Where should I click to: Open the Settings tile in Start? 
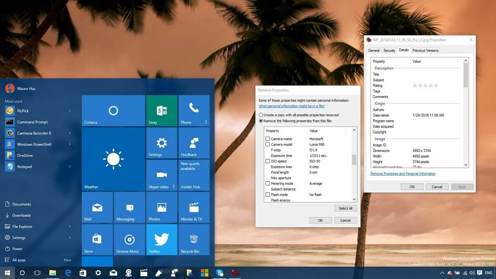(162, 143)
